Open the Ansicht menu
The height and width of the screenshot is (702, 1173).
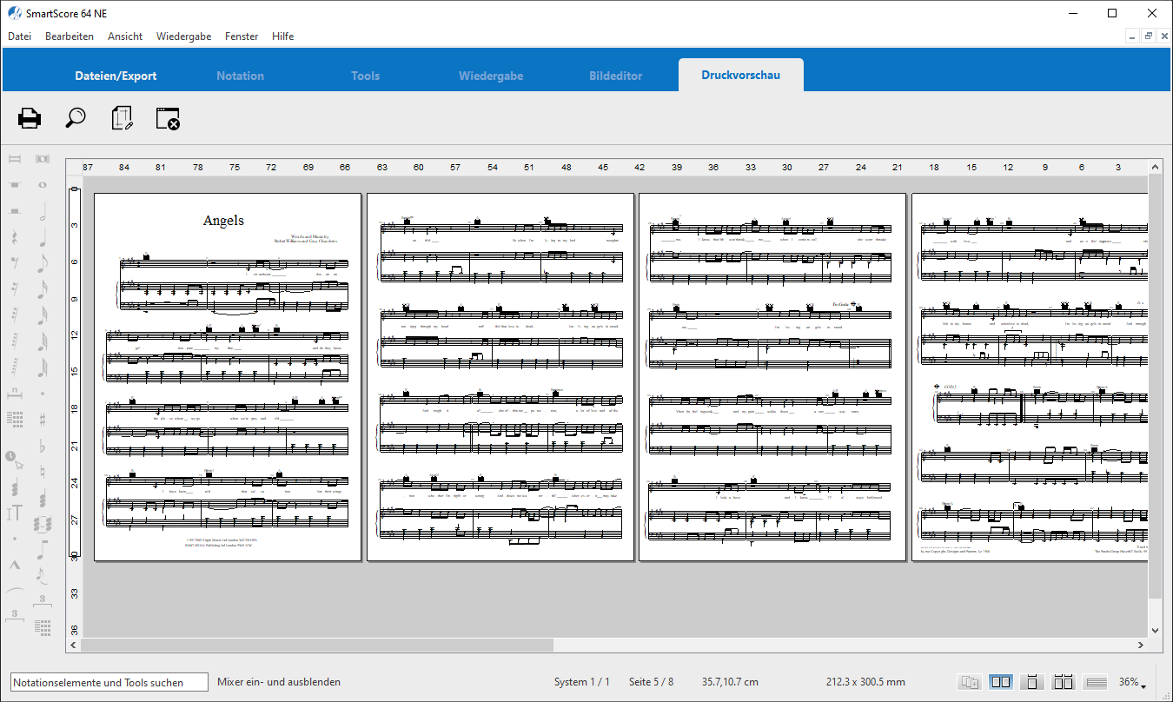point(125,36)
